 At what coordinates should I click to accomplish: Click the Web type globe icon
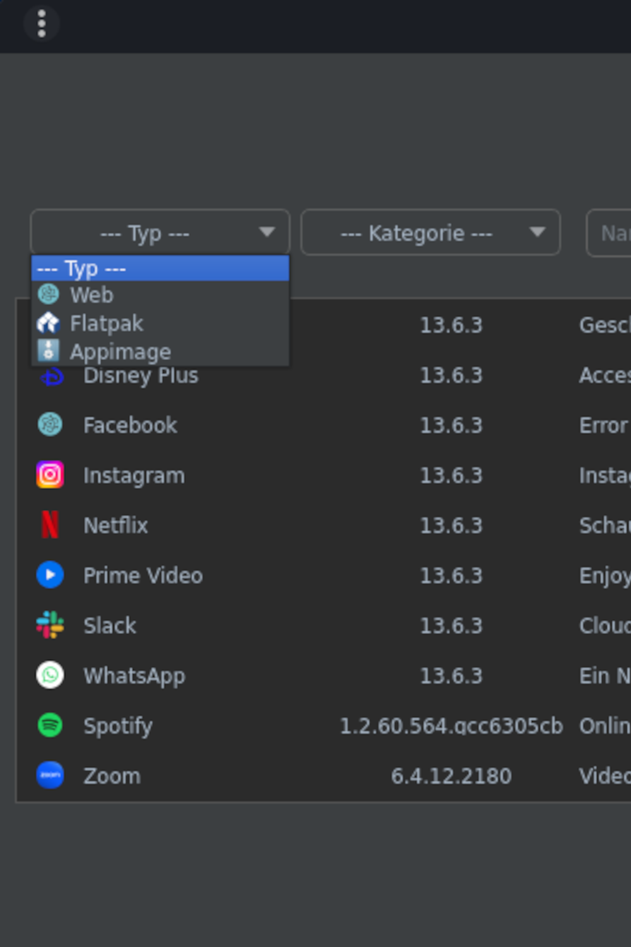(49, 294)
